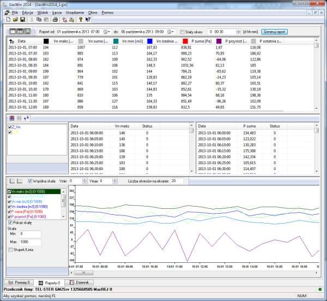Open the Okno menu
327x301 pixels.
pyautogui.click(x=93, y=13)
